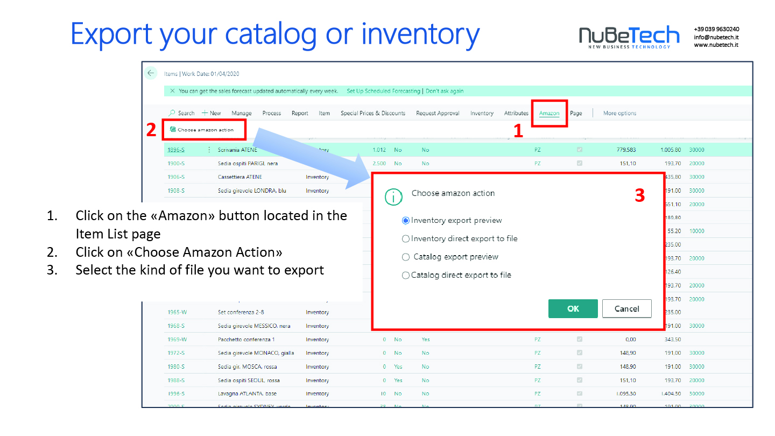The height and width of the screenshot is (436, 775).
Task: Open the Report menu
Action: click(x=300, y=113)
